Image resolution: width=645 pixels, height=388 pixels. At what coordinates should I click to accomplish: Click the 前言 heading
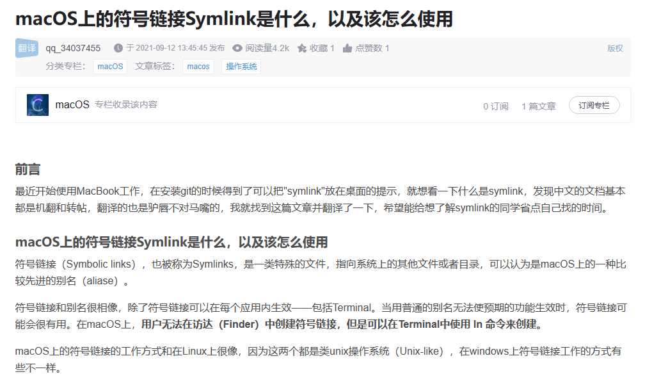(28, 169)
